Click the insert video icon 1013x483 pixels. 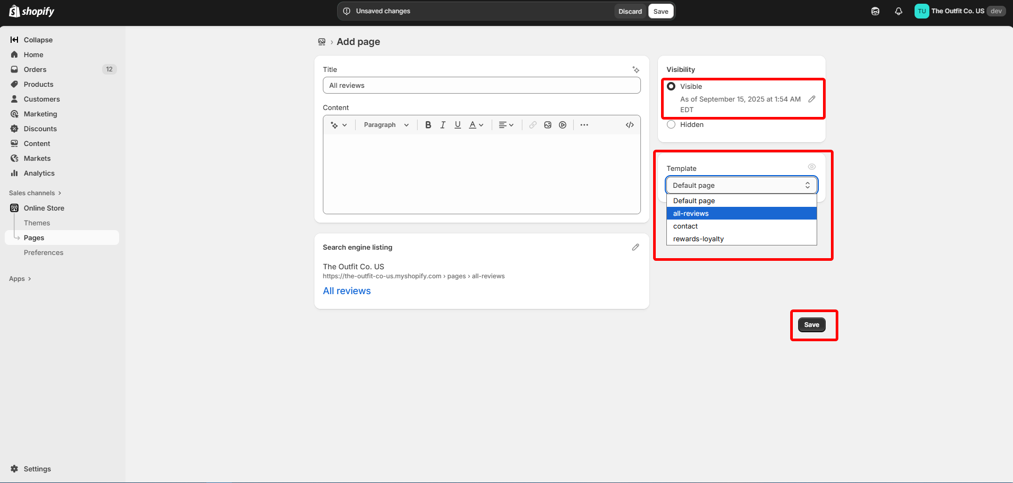[563, 125]
